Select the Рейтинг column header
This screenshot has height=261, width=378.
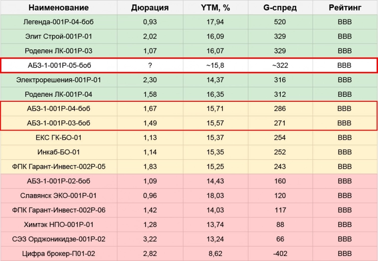click(345, 7)
